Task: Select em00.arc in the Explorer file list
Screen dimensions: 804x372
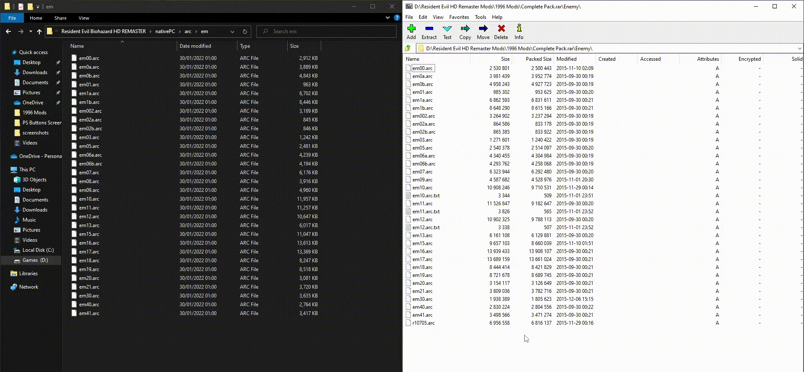Action: [89, 58]
